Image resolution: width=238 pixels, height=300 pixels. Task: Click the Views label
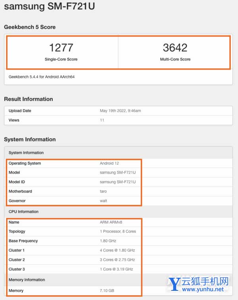(14, 120)
